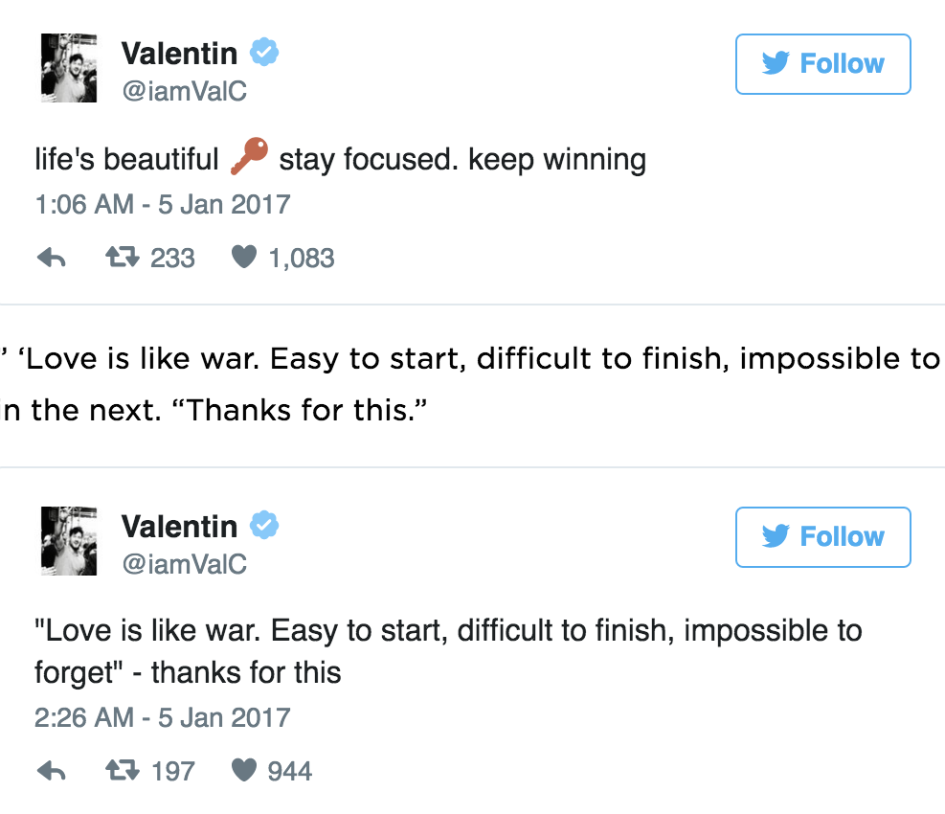Click the profile picture on the first tweet
Screen dimensions: 945x814
[x=68, y=68]
